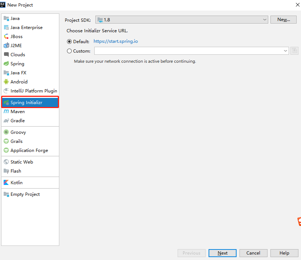This screenshot has width=301, height=260.
Task: Click the Flash folder icon
Action: pos(6,171)
